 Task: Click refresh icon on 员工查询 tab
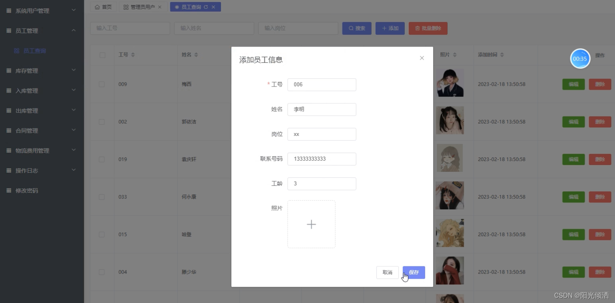click(206, 7)
